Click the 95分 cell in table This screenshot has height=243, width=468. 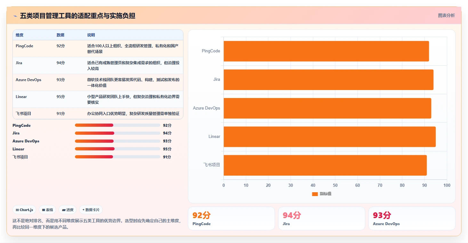pyautogui.click(x=61, y=97)
